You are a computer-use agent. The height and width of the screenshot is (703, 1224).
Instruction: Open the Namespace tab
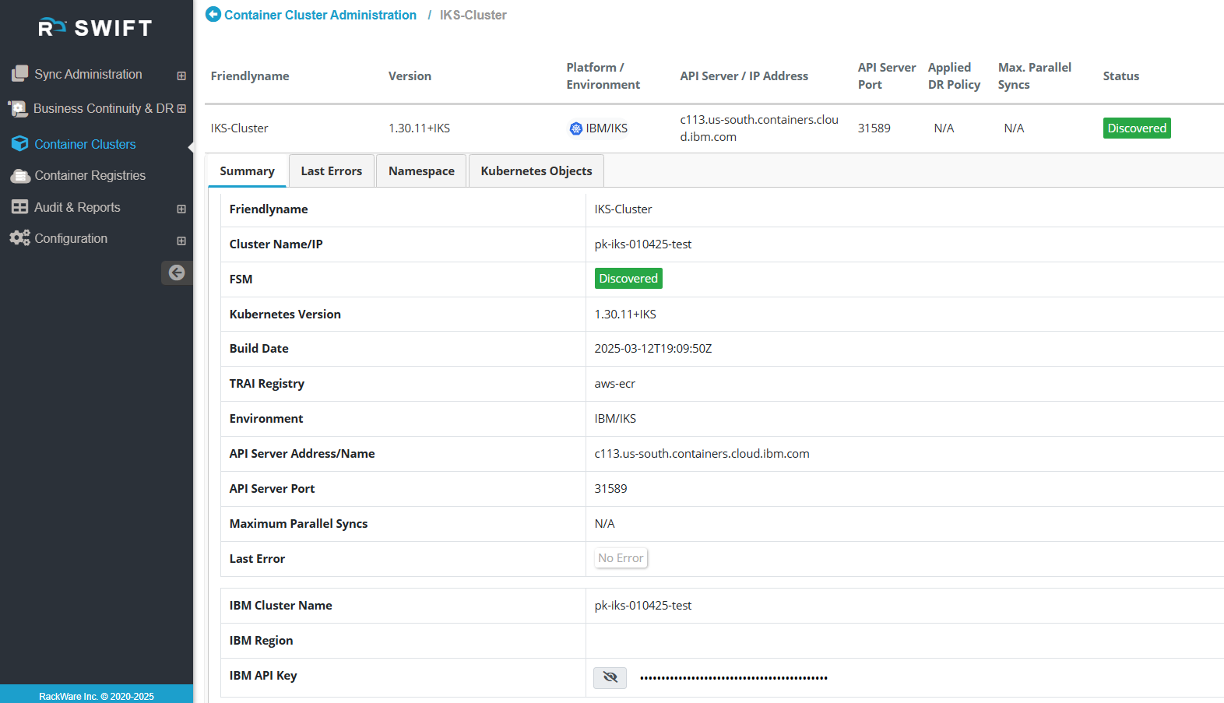(421, 170)
